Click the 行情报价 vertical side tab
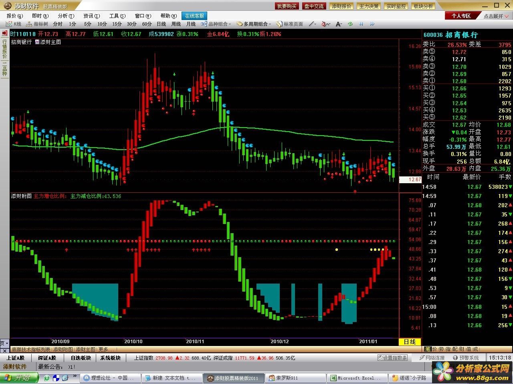This screenshot has width=513, height=384. (5, 49)
